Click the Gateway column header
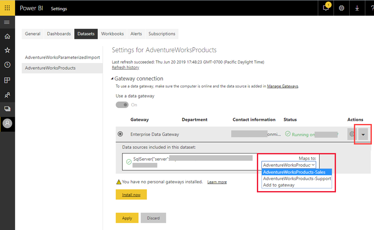374x230 pixels. coord(139,120)
